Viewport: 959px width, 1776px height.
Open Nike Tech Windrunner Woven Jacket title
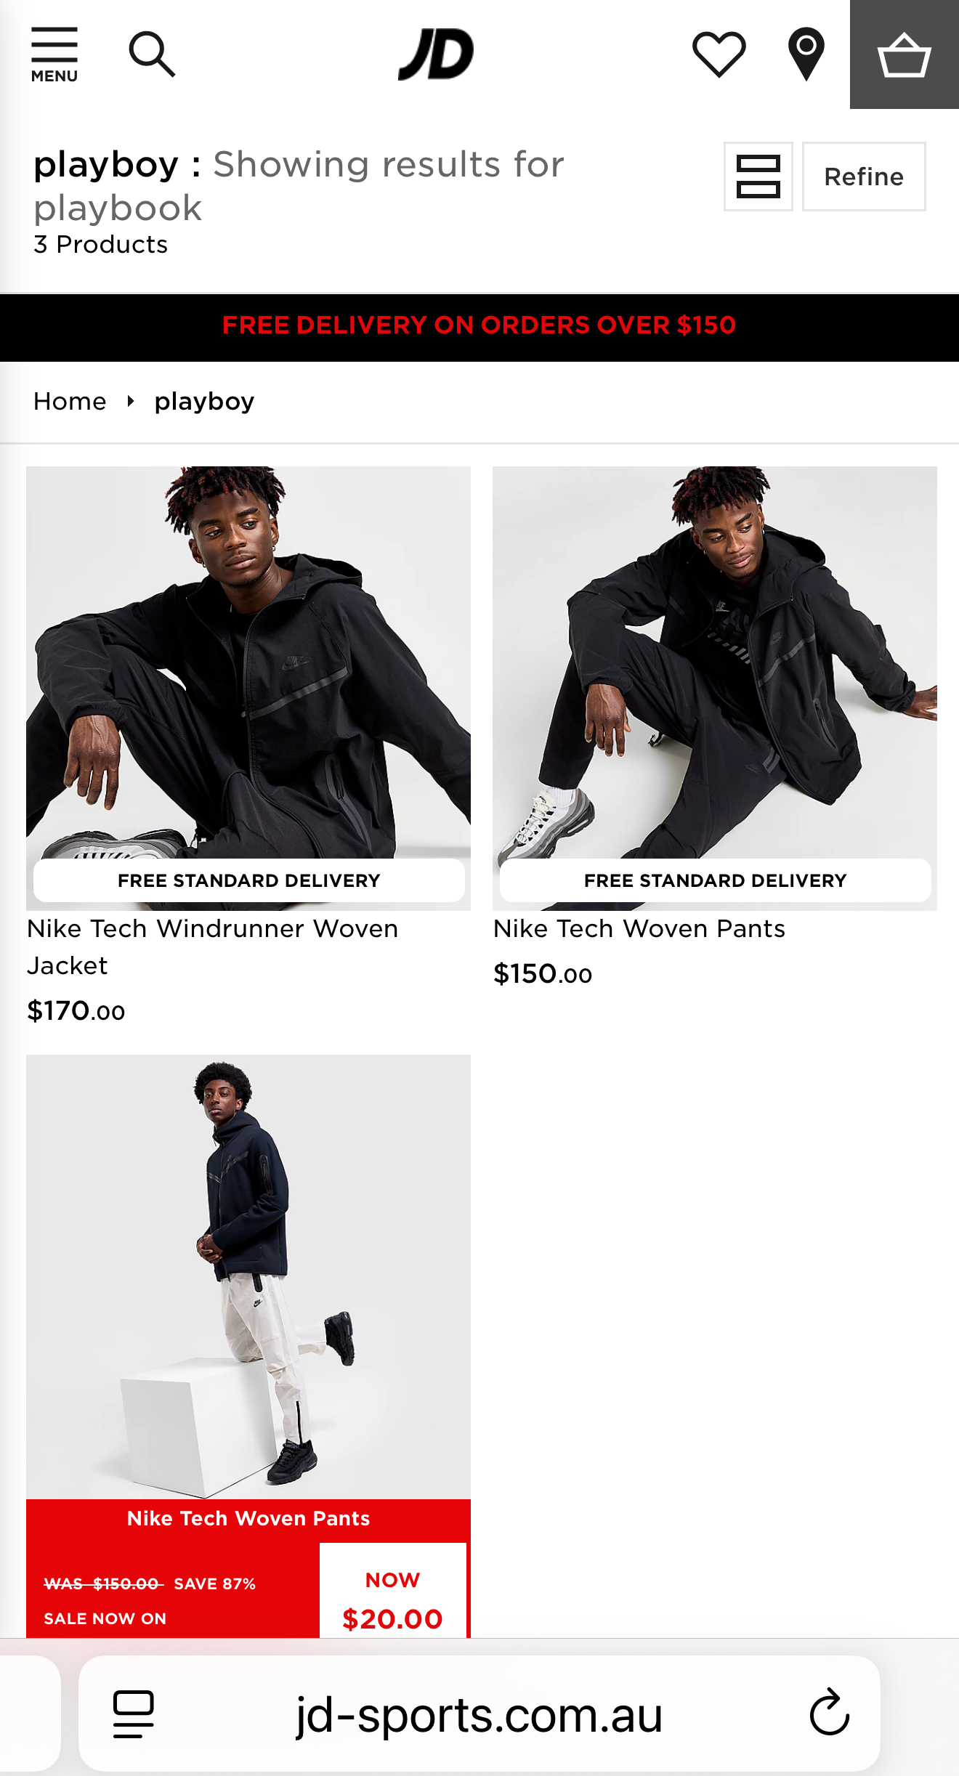click(x=213, y=947)
